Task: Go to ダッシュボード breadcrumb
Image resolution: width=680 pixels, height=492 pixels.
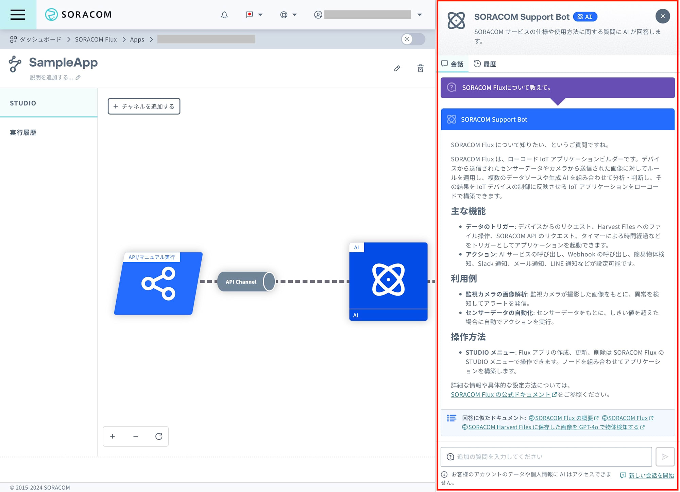Action: (x=40, y=39)
